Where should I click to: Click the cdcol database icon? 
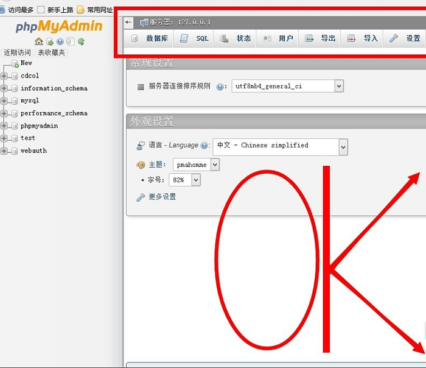[15, 76]
